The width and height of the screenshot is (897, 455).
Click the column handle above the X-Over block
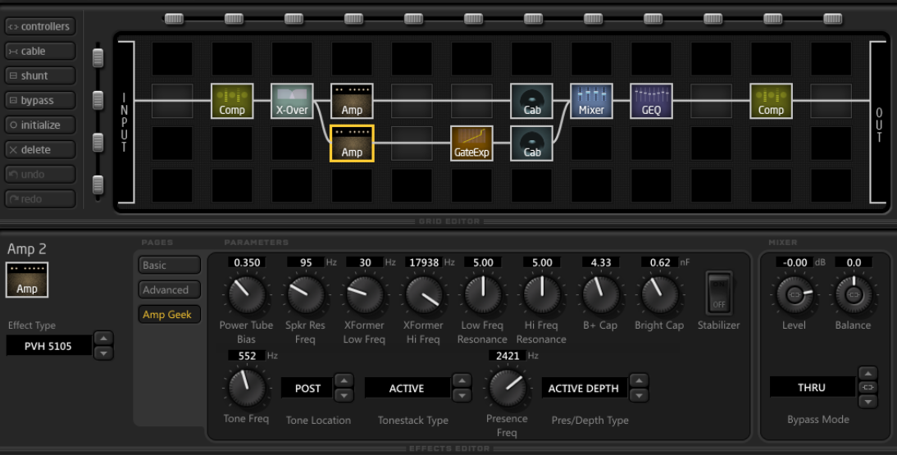[294, 19]
